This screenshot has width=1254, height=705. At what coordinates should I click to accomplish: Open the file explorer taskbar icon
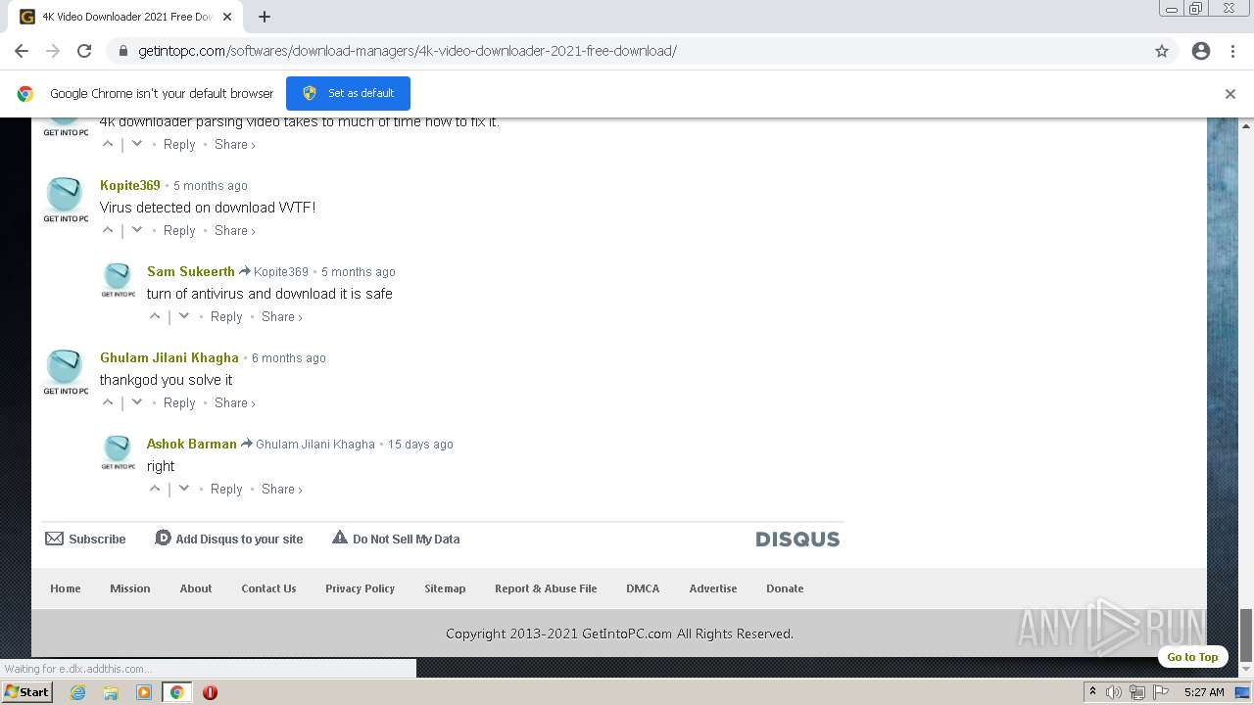(111, 692)
